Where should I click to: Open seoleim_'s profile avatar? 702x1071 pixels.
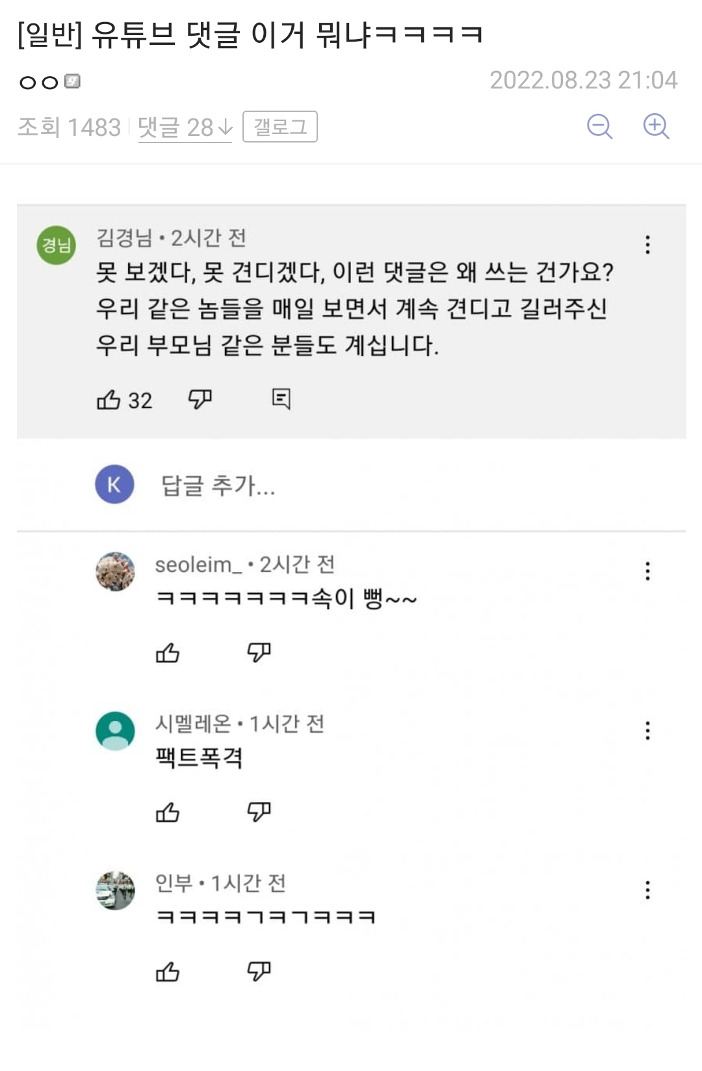(x=115, y=571)
